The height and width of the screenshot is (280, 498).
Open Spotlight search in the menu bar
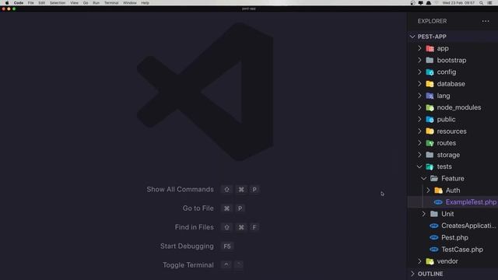pyautogui.click(x=482, y=3)
